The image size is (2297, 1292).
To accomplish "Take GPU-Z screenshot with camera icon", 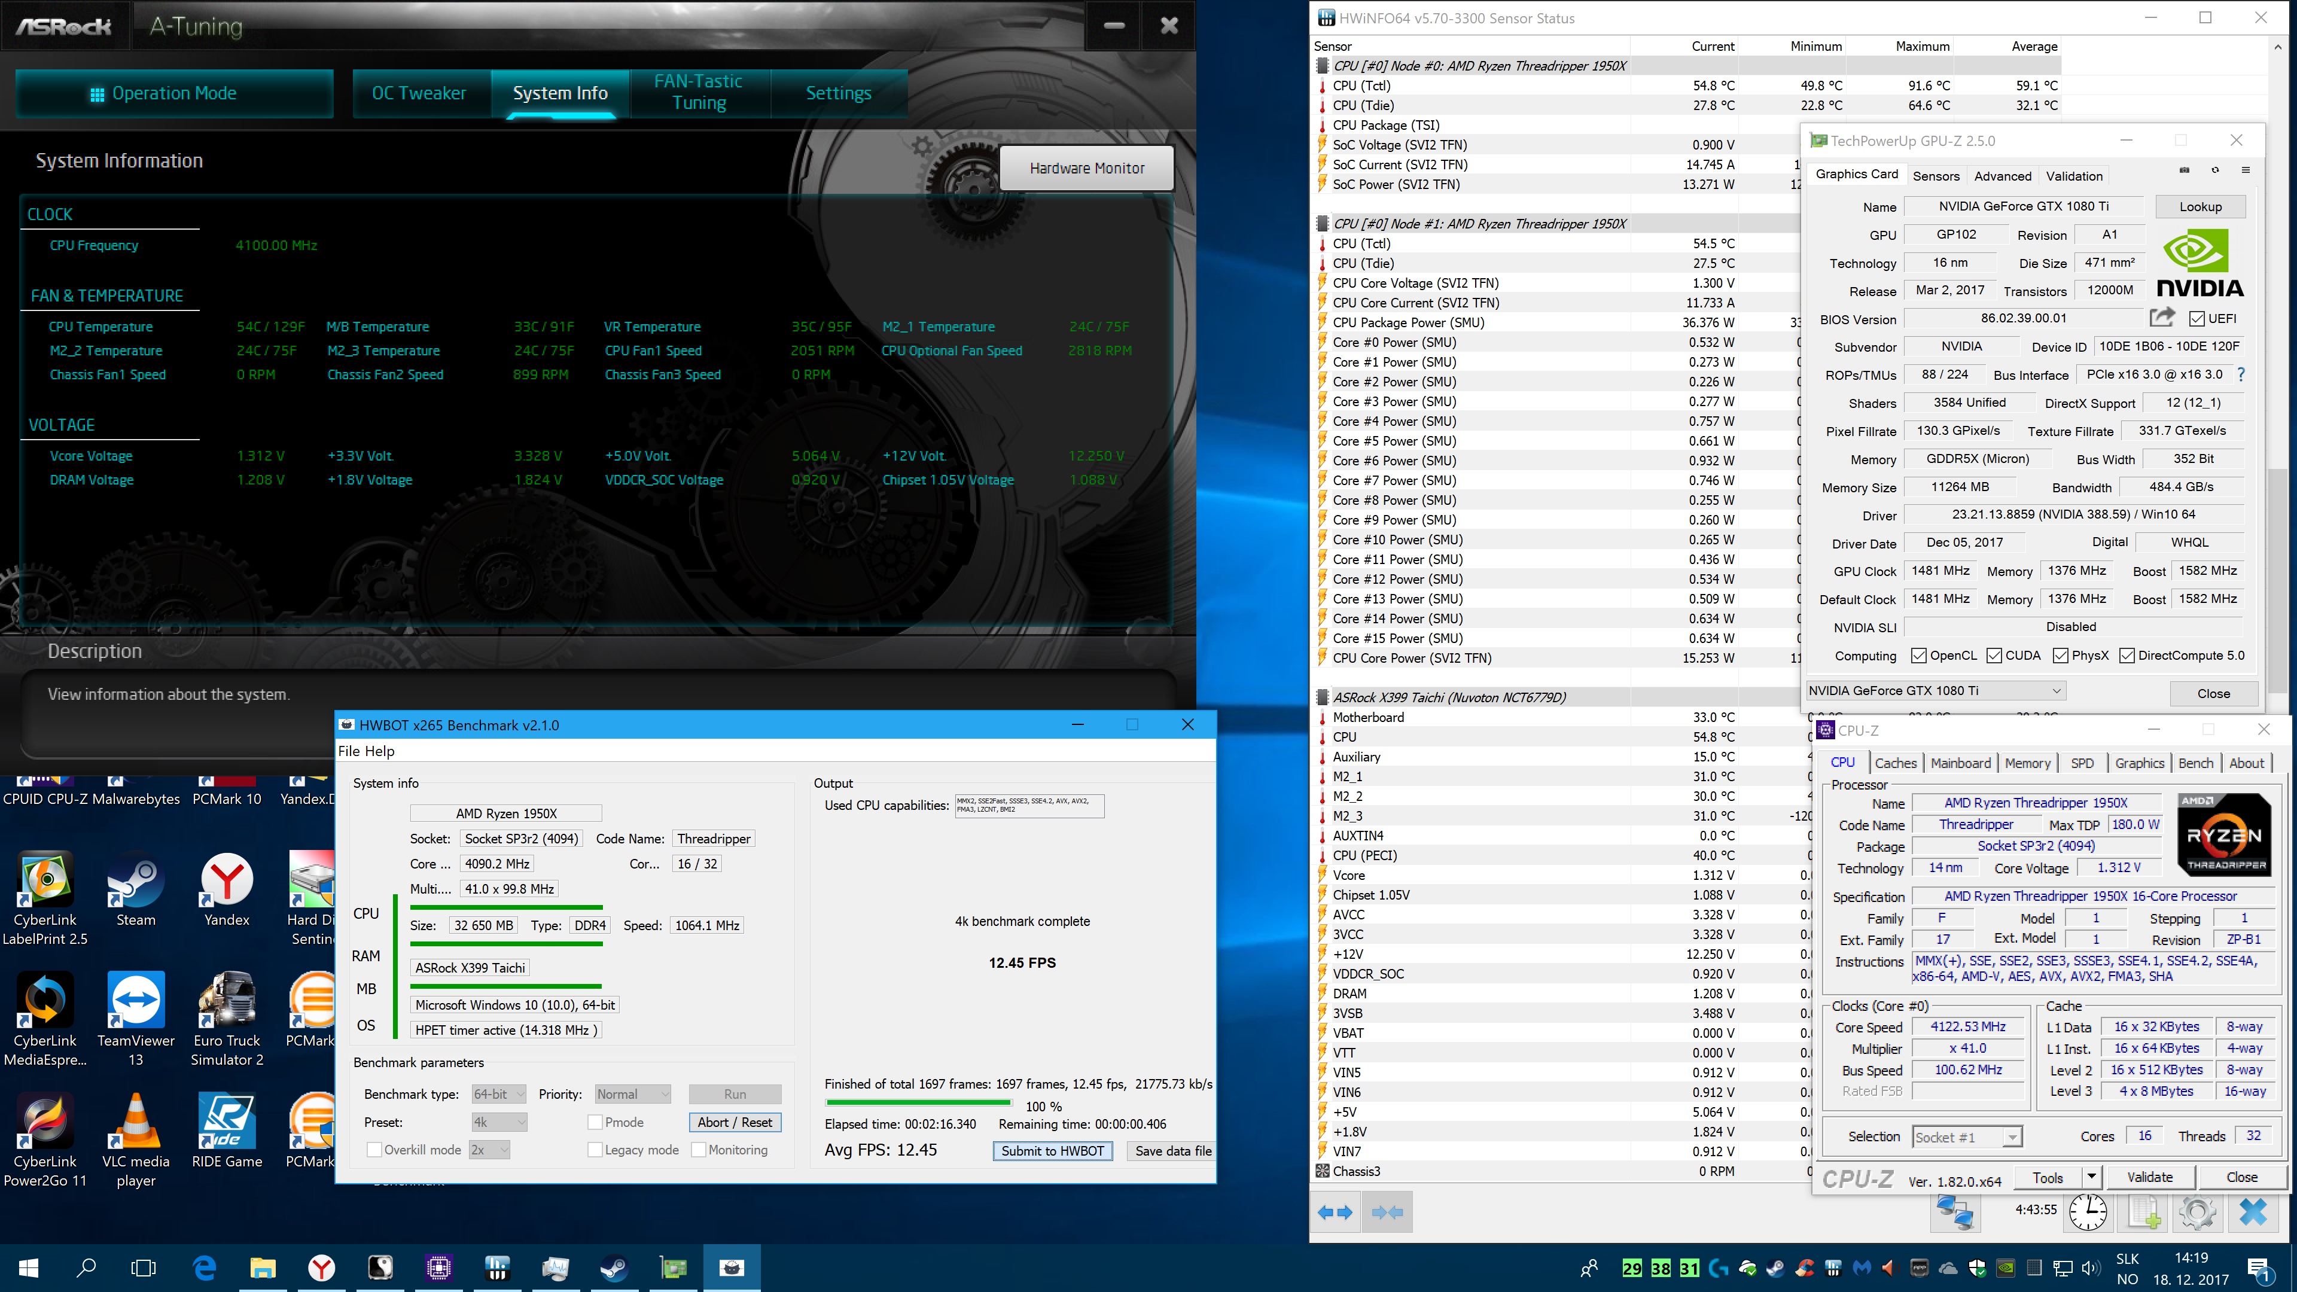I will [2185, 169].
